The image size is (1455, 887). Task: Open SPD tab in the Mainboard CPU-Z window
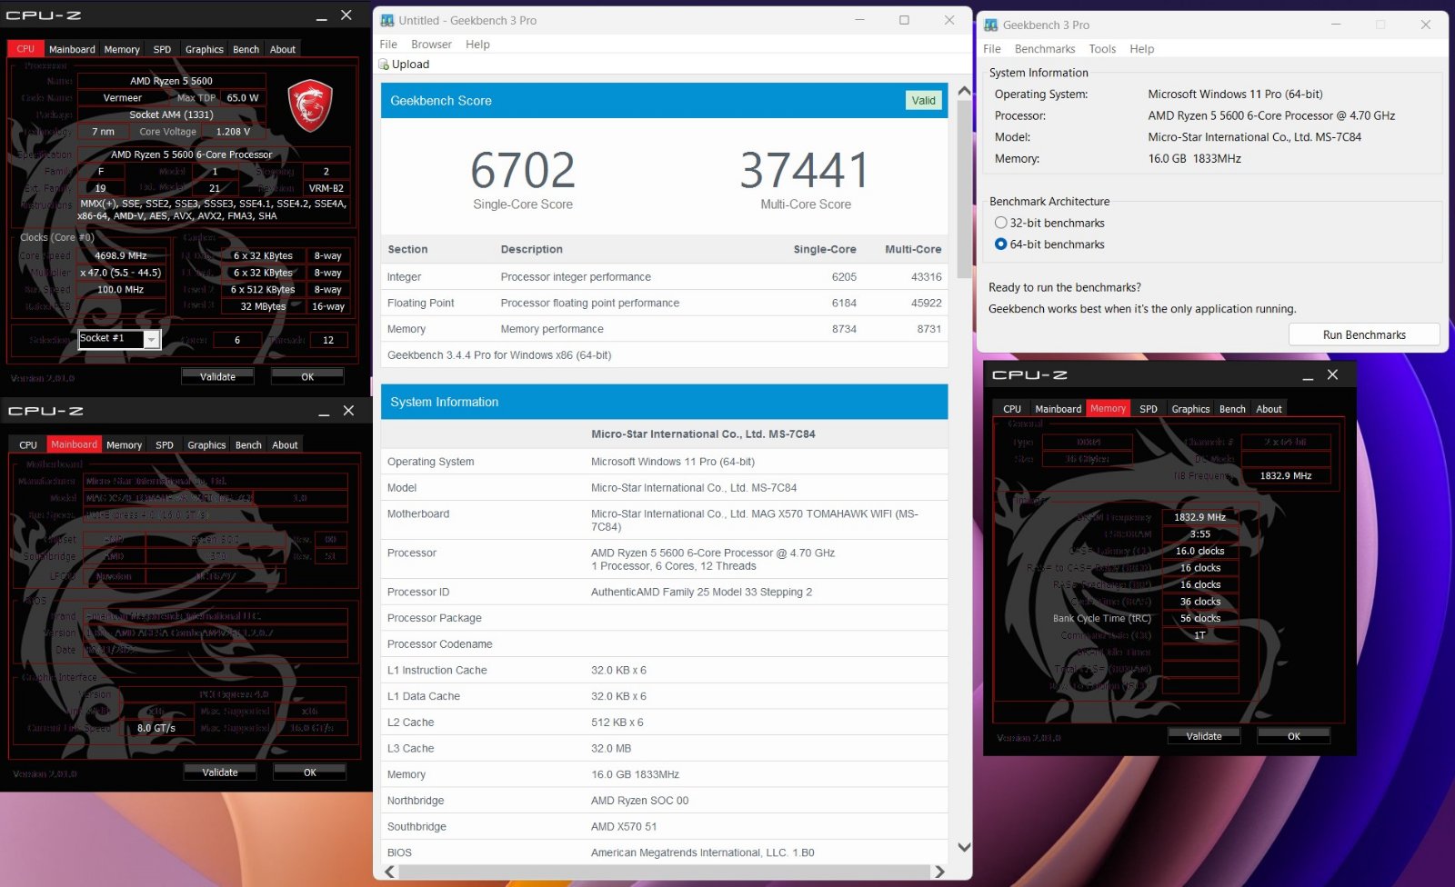point(164,445)
